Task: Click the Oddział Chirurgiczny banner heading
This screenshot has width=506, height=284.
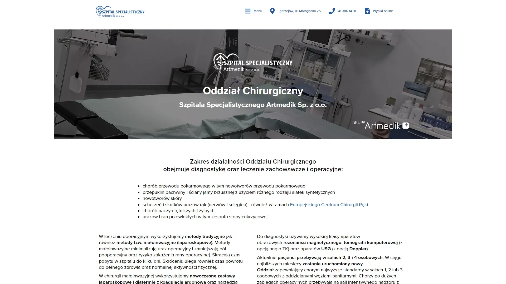Action: 253,91
